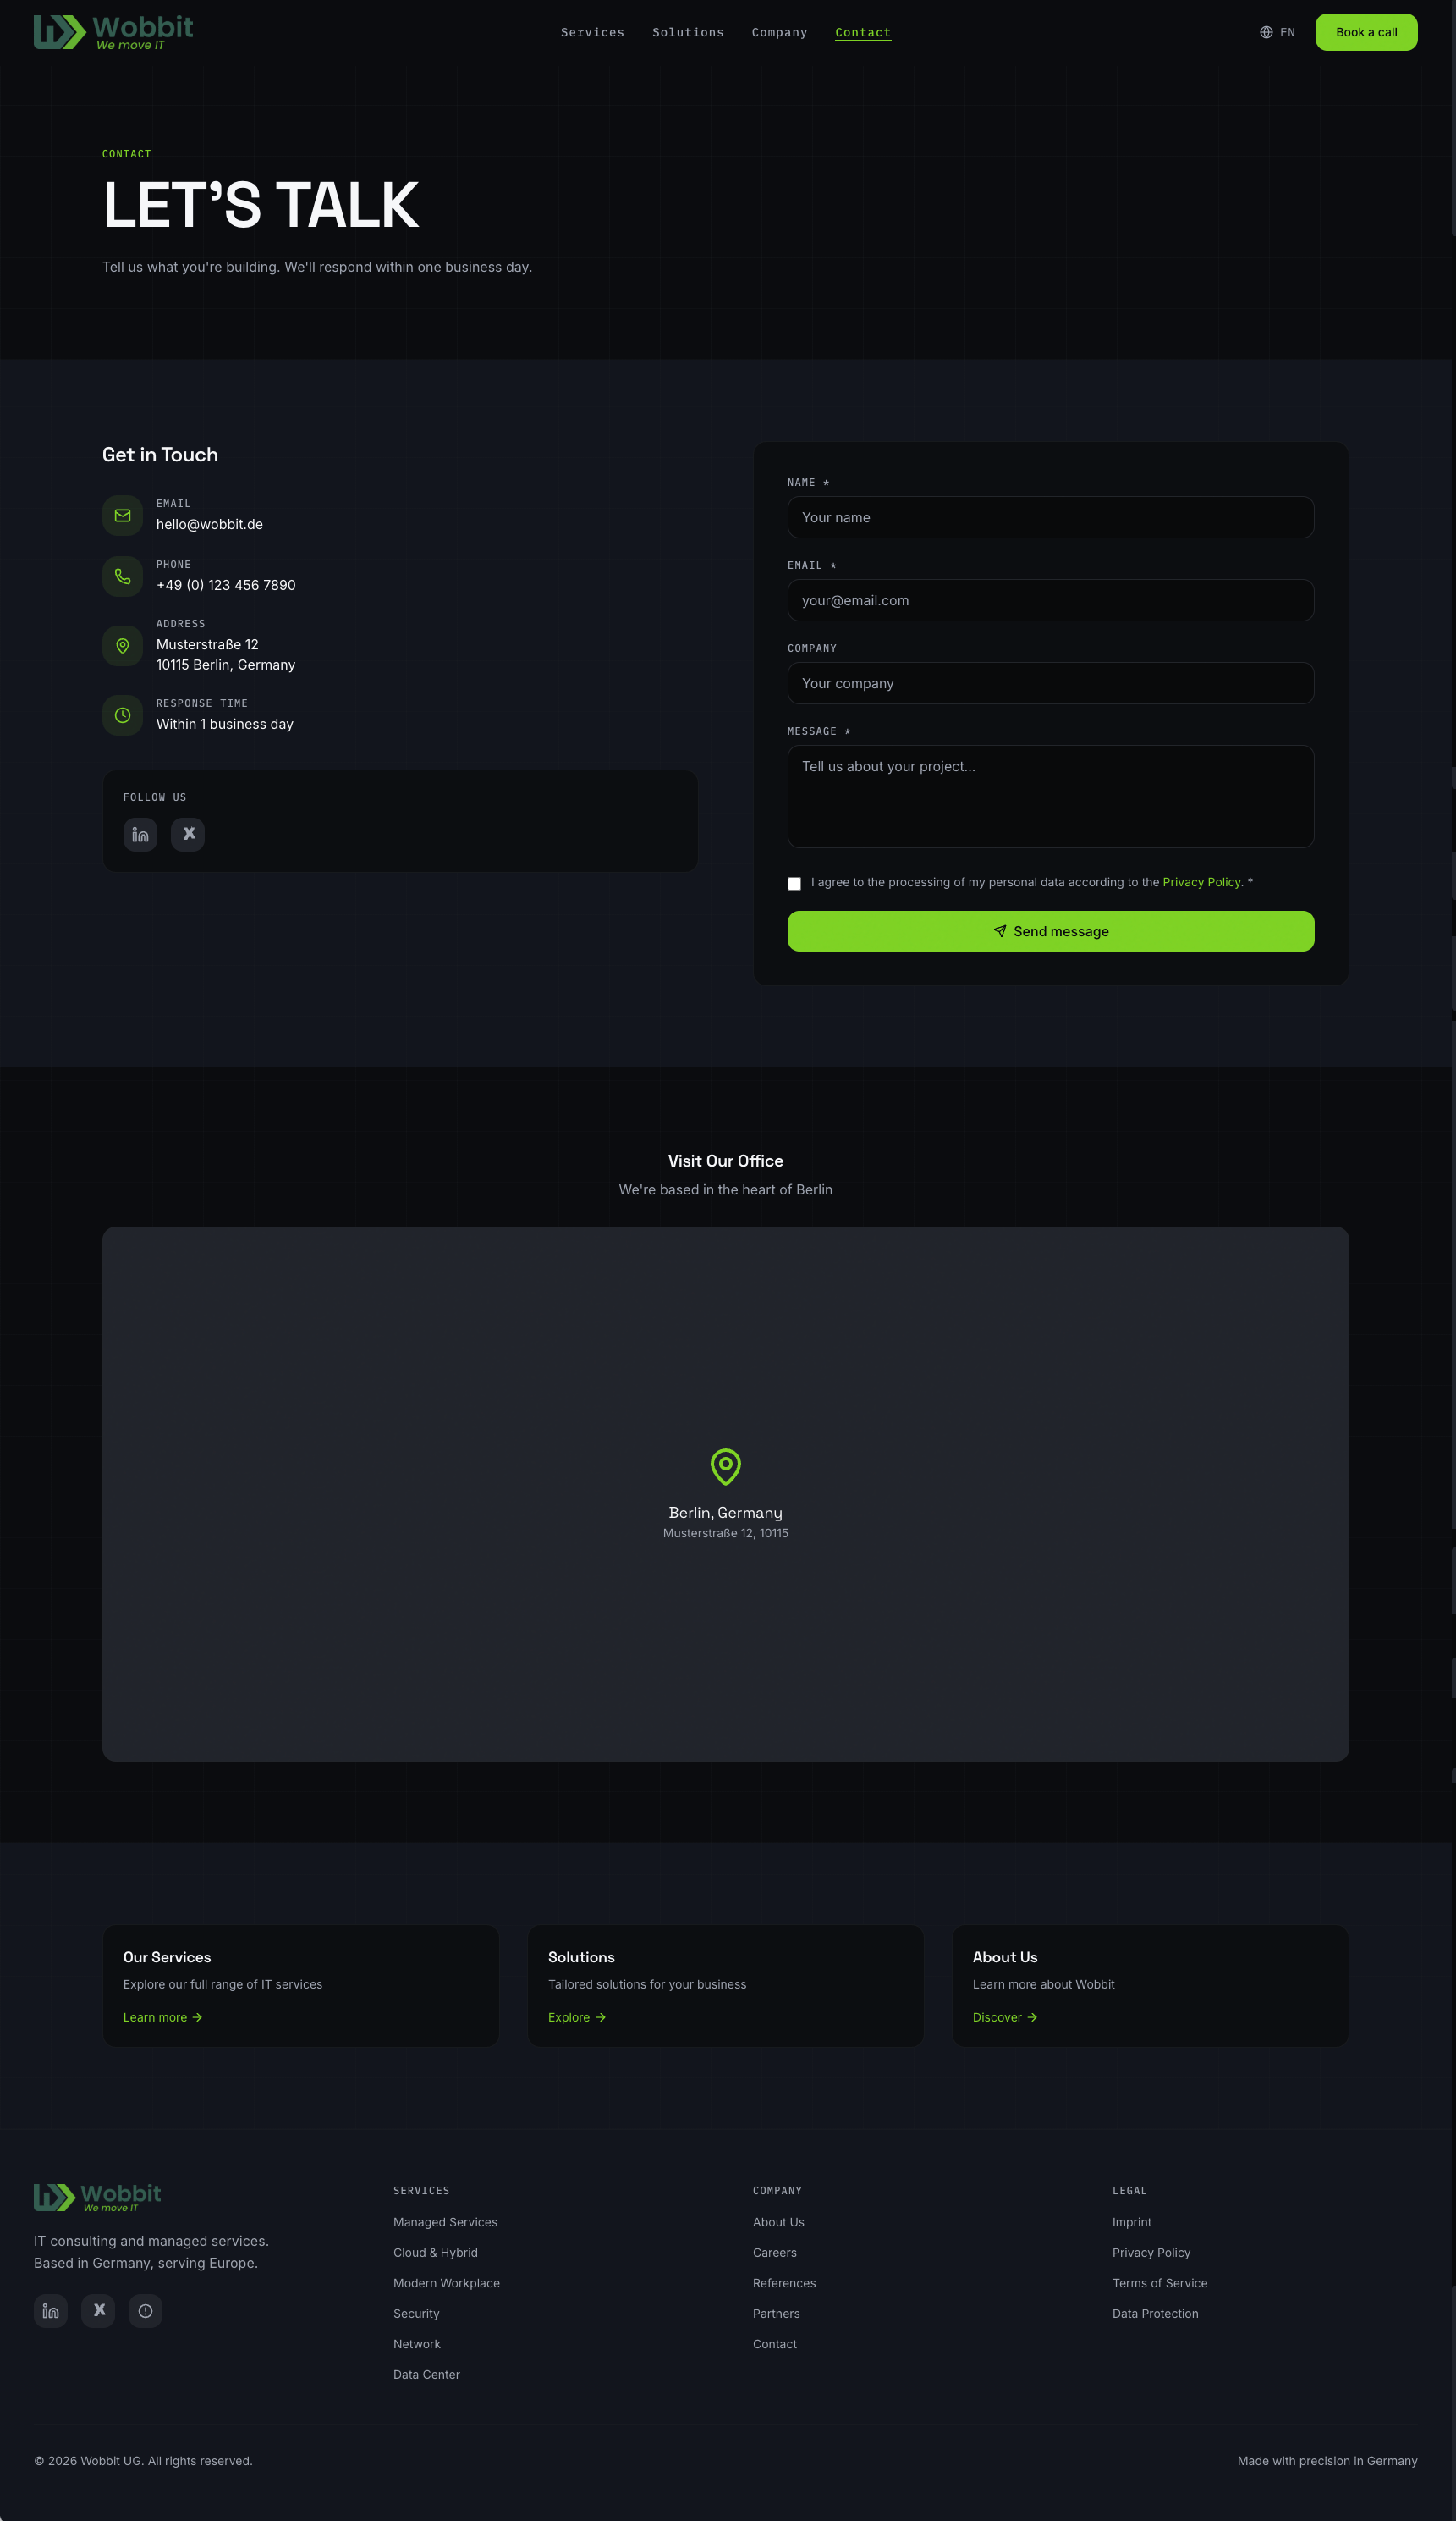Click the Book a call button
This screenshot has height=2521, width=1456.
coord(1366,31)
